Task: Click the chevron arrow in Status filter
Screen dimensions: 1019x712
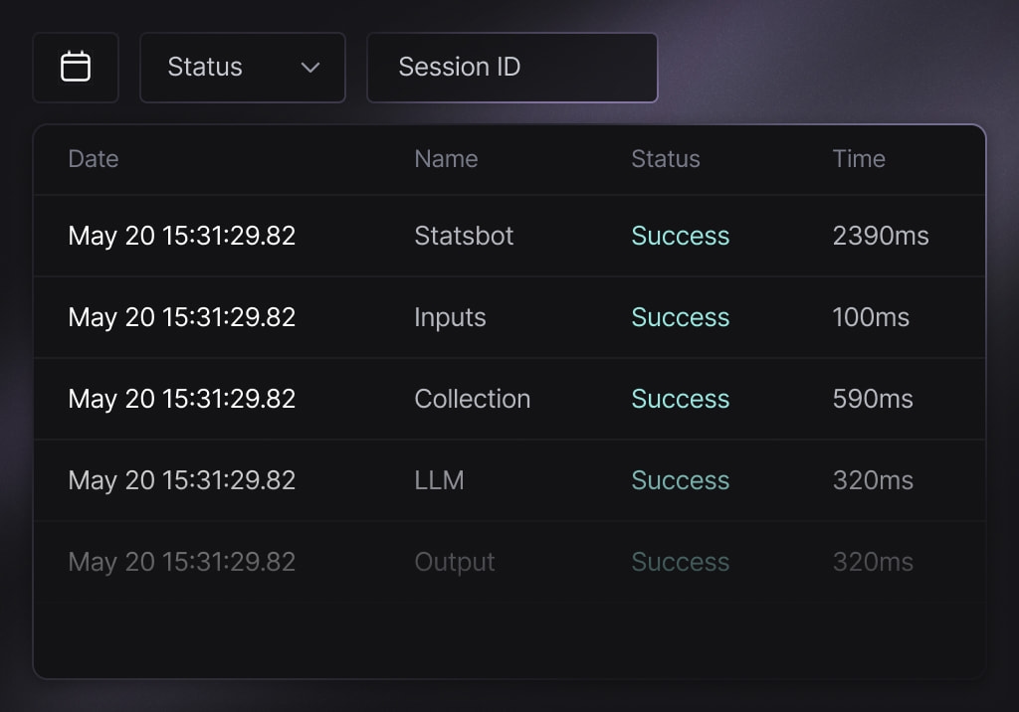Action: [x=310, y=68]
